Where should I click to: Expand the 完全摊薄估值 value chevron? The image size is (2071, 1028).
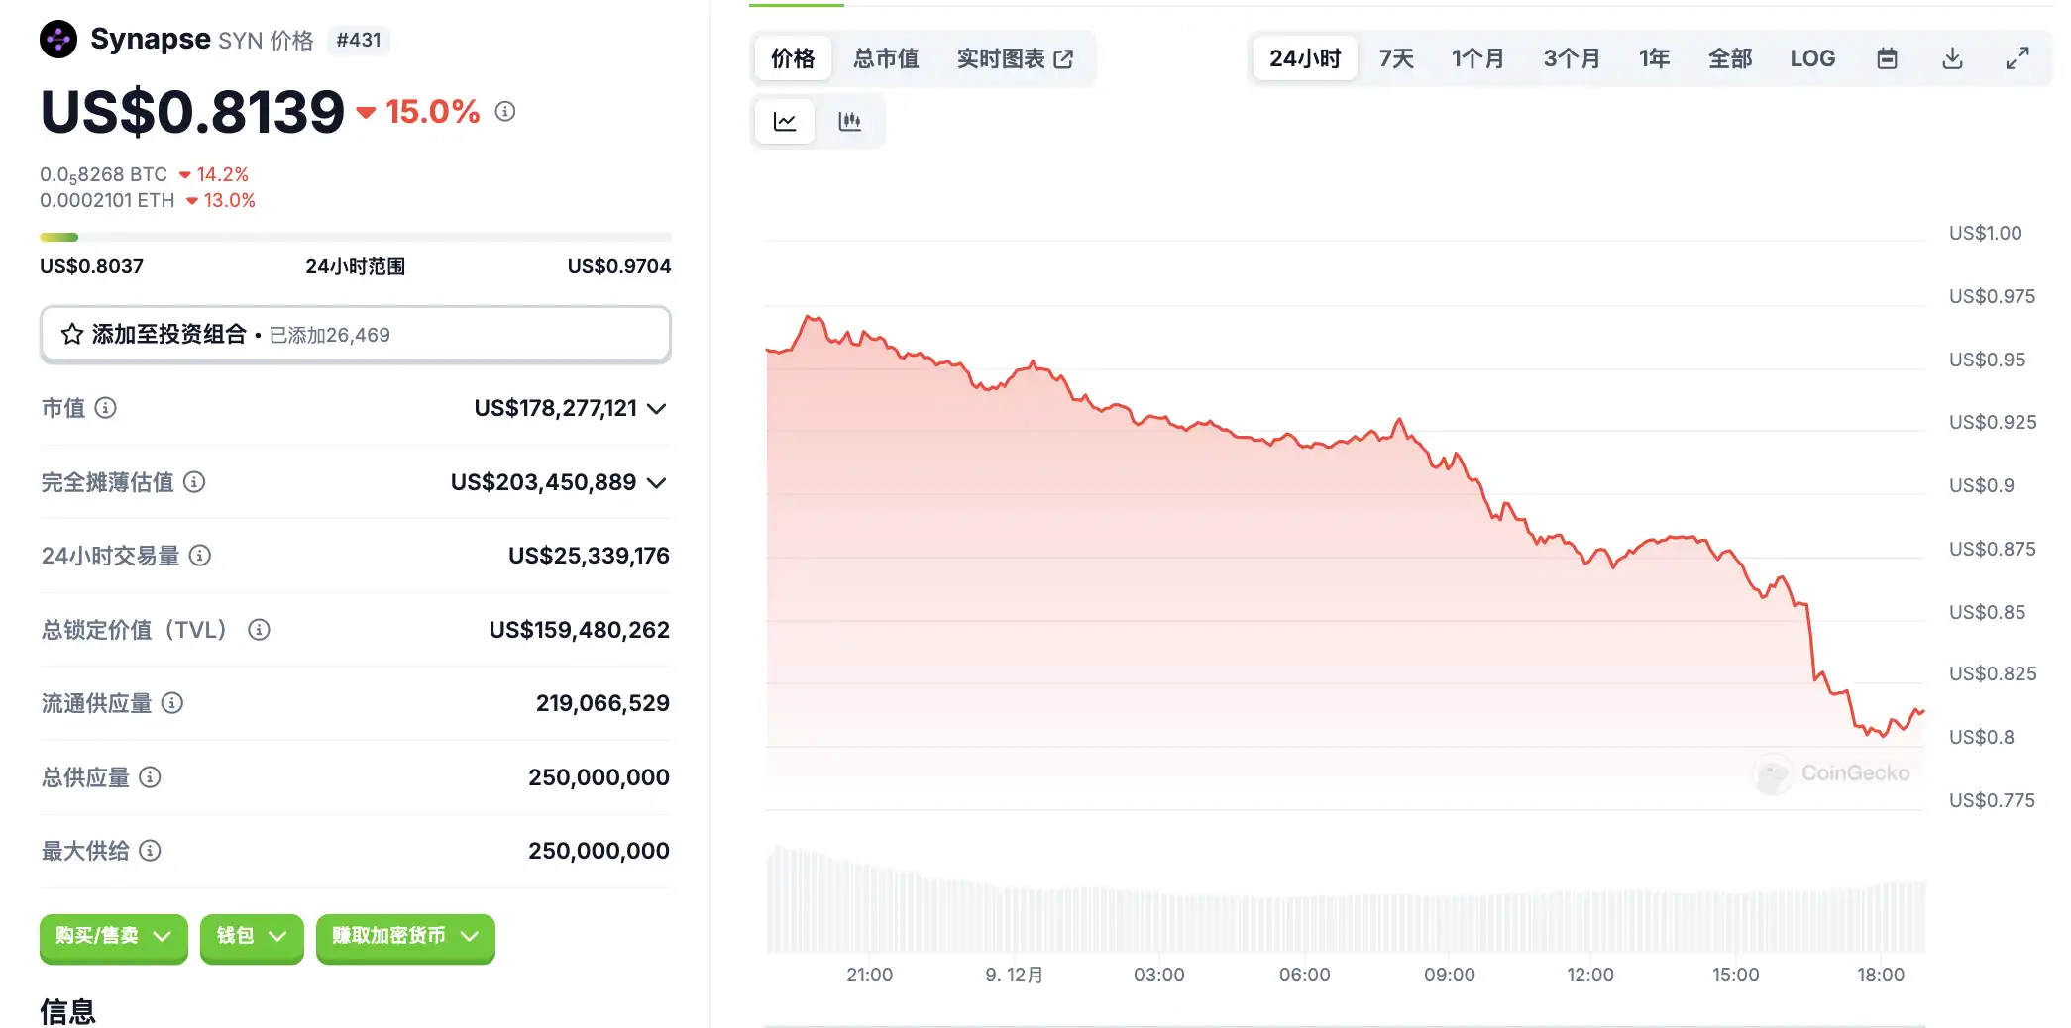click(656, 482)
